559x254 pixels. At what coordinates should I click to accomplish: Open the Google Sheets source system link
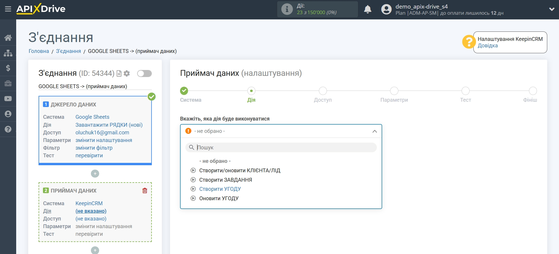coord(92,117)
